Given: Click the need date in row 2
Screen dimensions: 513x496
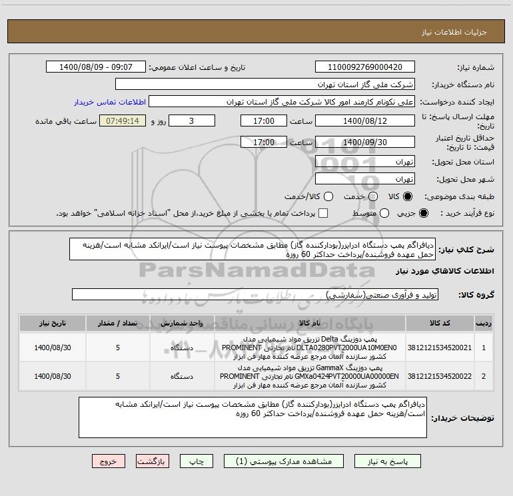Looking at the screenshot, I should coord(53,376).
